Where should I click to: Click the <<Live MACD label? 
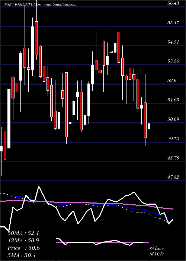157,251
